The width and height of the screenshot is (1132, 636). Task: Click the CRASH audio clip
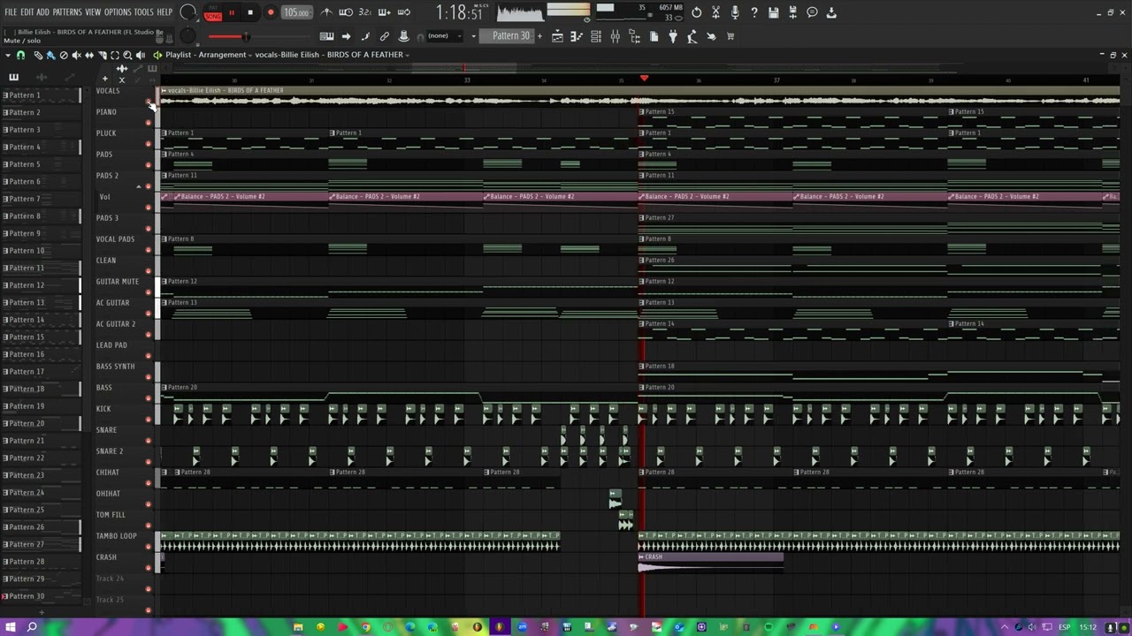[x=710, y=563]
